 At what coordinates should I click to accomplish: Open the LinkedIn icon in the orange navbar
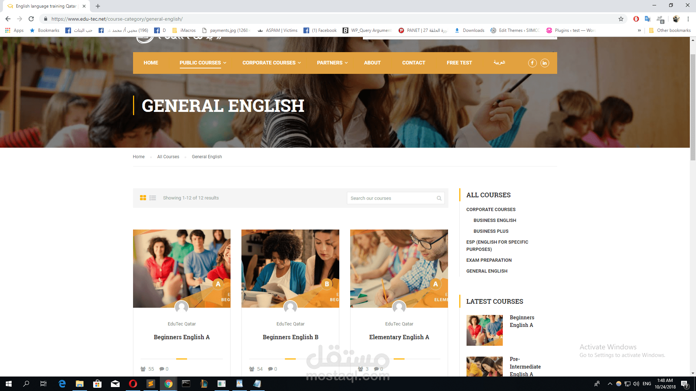coord(544,63)
